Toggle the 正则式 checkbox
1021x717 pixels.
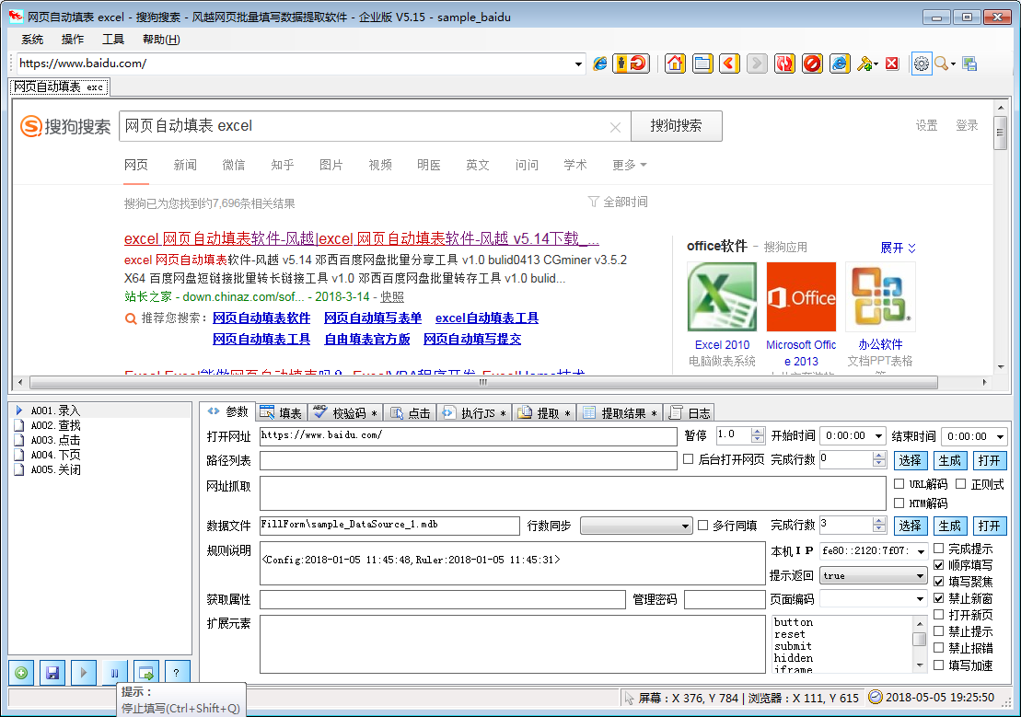click(960, 484)
